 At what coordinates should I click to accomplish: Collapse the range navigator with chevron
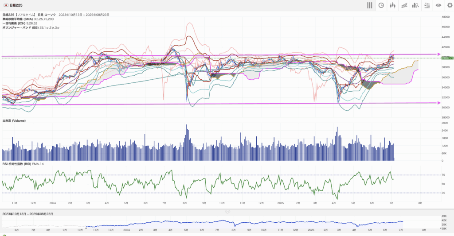click(x=227, y=212)
